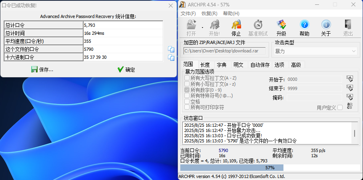Viewport: 363px width, 180px height.
Task: Open About (关于) info icon
Action: click(326, 25)
